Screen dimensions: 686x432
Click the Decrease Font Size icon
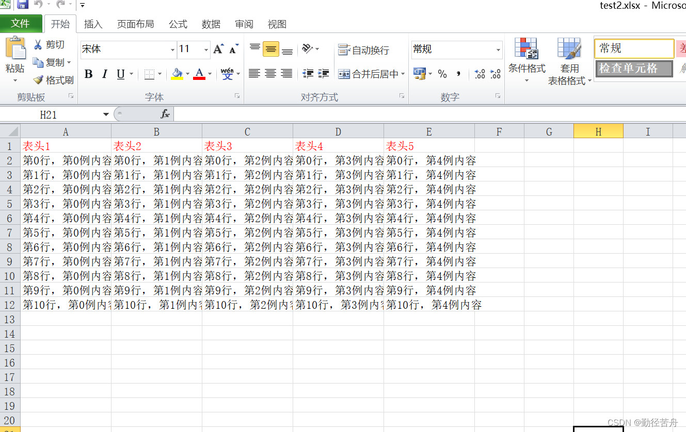(x=234, y=49)
